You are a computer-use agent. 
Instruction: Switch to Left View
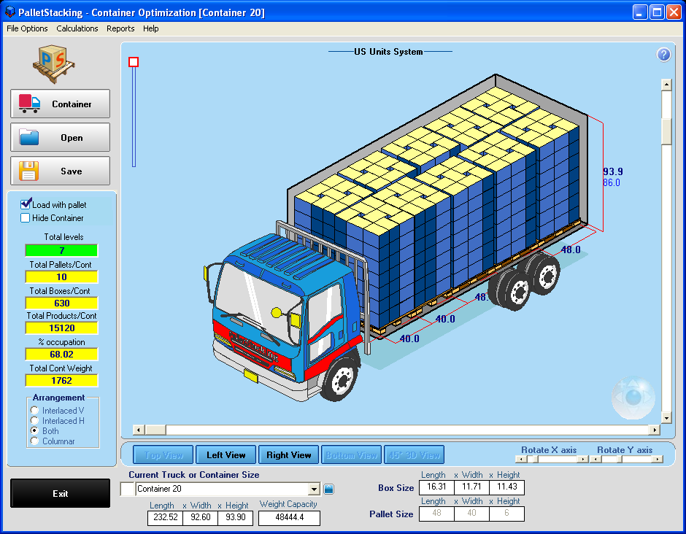226,454
